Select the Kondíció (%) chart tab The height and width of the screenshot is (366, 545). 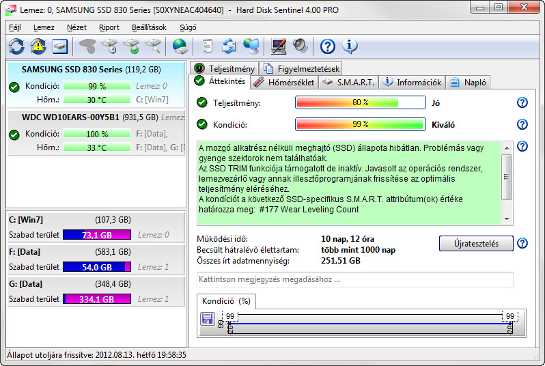click(226, 301)
